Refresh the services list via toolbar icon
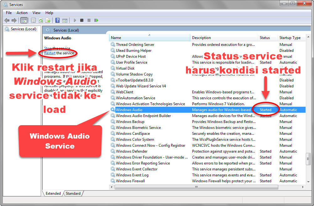 41,20
